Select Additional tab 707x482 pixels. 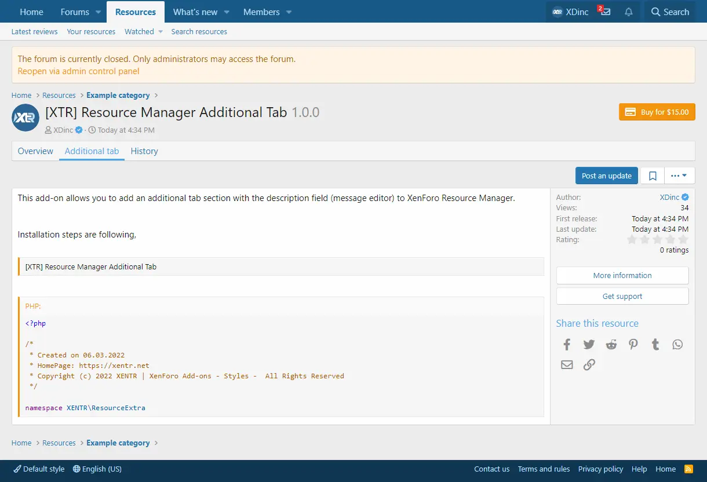pos(92,151)
